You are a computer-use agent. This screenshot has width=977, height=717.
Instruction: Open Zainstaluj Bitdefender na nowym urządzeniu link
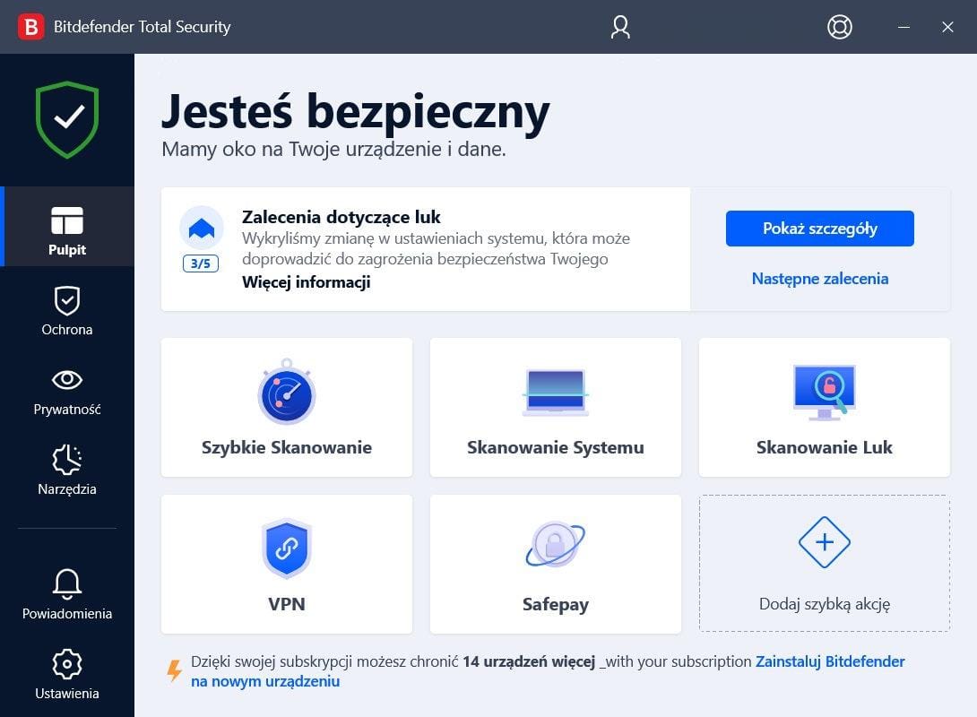(x=829, y=661)
